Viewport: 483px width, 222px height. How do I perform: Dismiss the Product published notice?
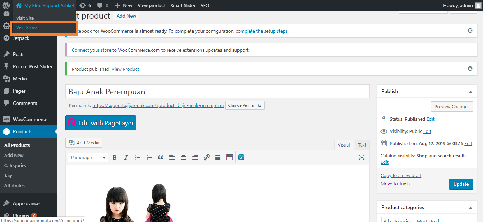click(470, 69)
